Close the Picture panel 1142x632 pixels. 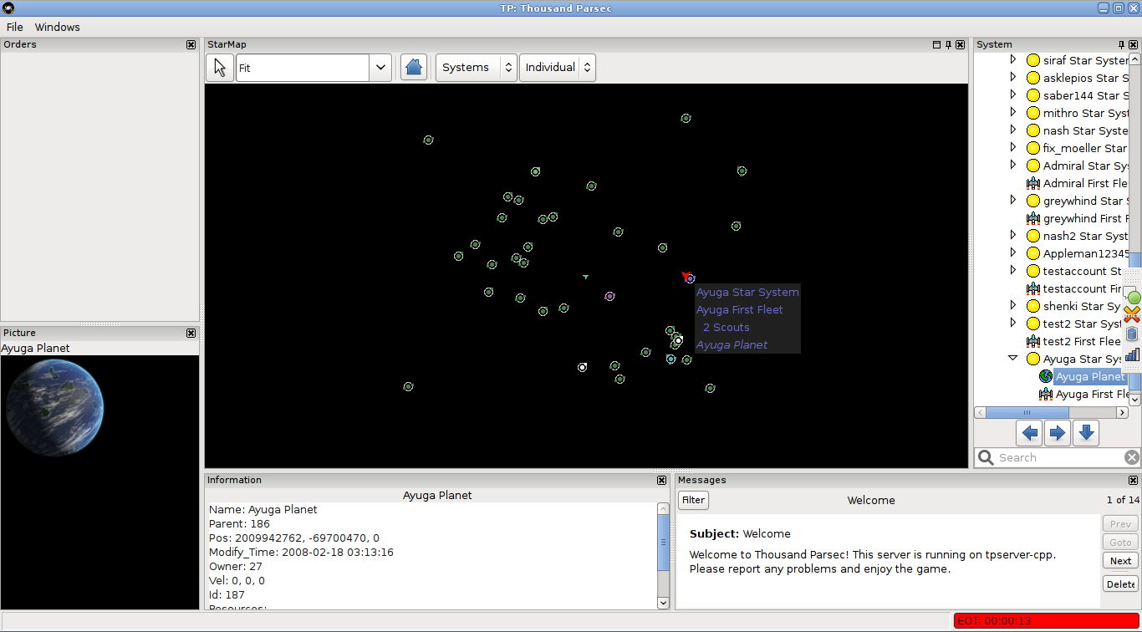pyautogui.click(x=191, y=334)
